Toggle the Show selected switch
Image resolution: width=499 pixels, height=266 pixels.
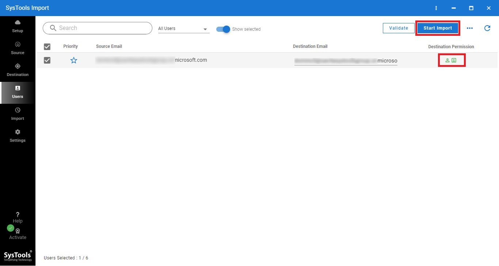click(x=223, y=29)
